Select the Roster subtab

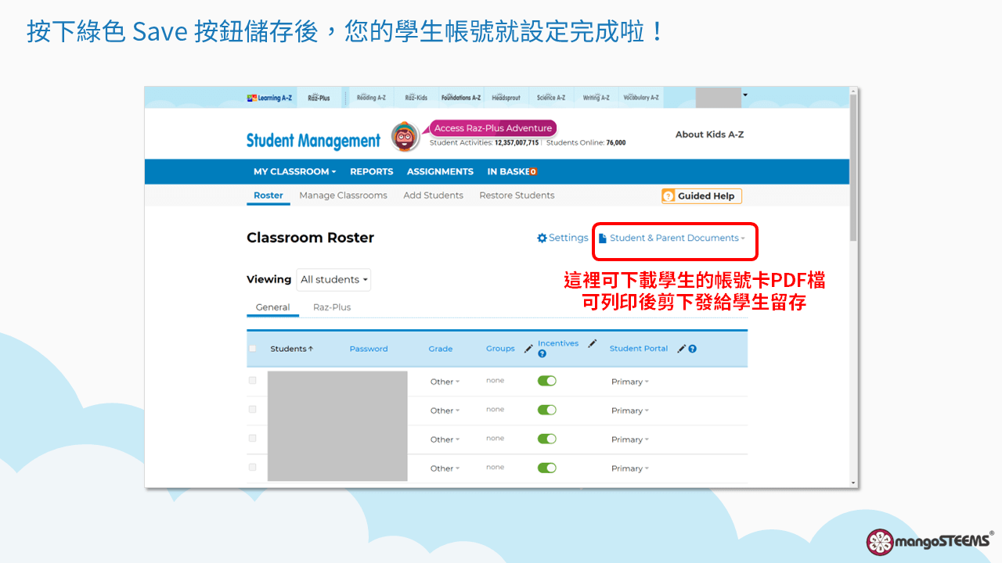point(269,195)
